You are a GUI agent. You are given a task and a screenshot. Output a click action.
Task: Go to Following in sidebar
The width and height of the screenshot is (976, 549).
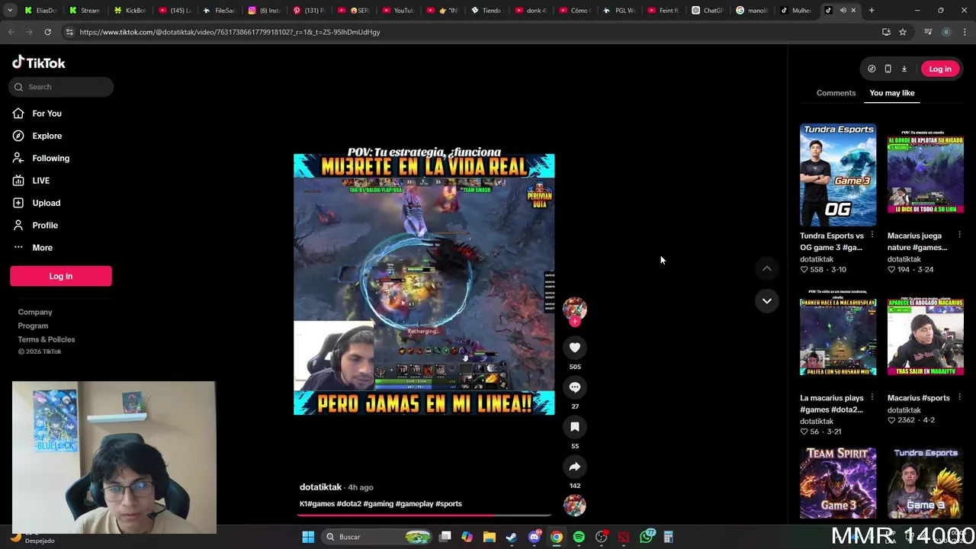(x=50, y=158)
